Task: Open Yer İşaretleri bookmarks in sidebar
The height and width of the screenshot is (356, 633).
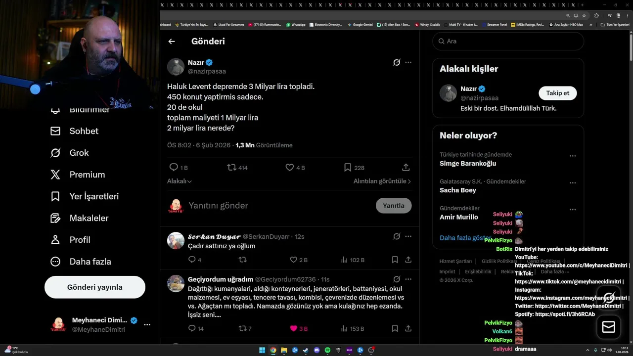Action: [85, 196]
